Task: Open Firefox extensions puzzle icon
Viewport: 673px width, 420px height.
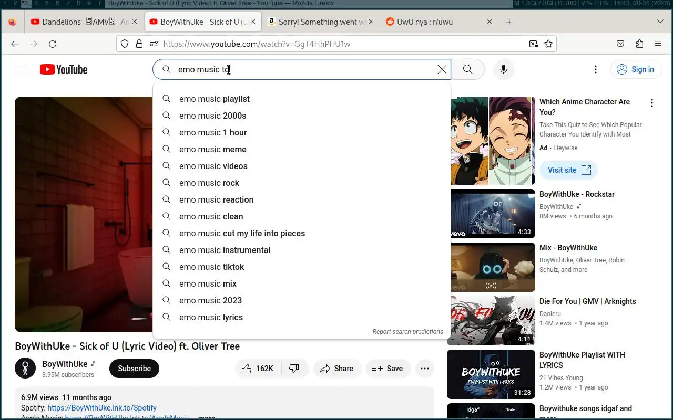Action: click(639, 44)
